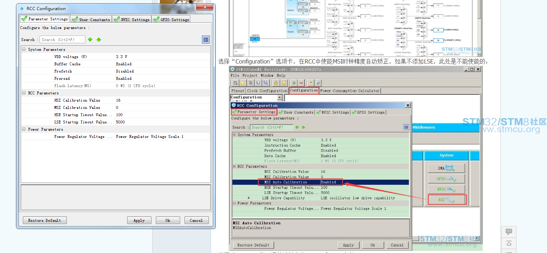Screen dimensions: 547x253
Task: Click the Save As floppy-with-pencil icon in embedded toolbar
Action: tap(266, 83)
